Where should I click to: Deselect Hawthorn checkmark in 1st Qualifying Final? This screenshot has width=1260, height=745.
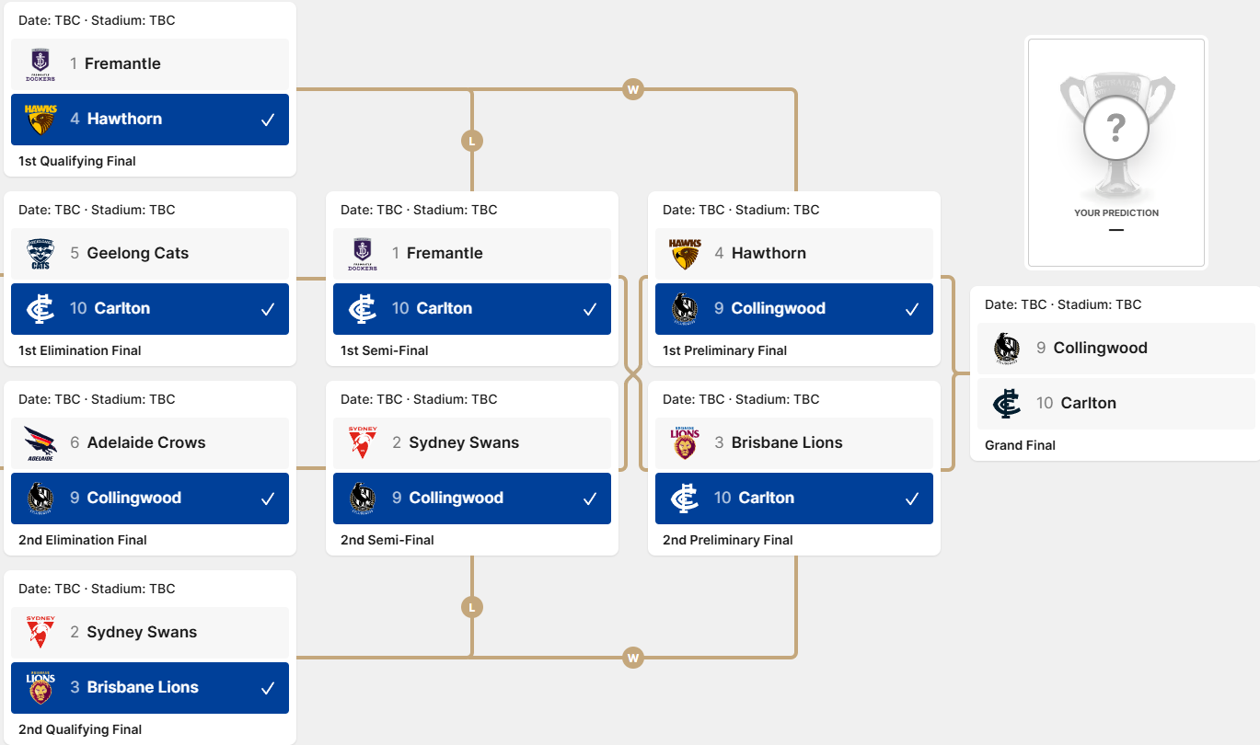(x=268, y=120)
